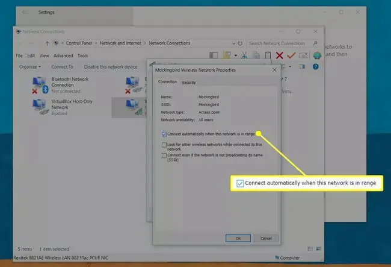Select the Bluetooth Network Connection adapter
The width and height of the screenshot is (391, 267).
61,85
